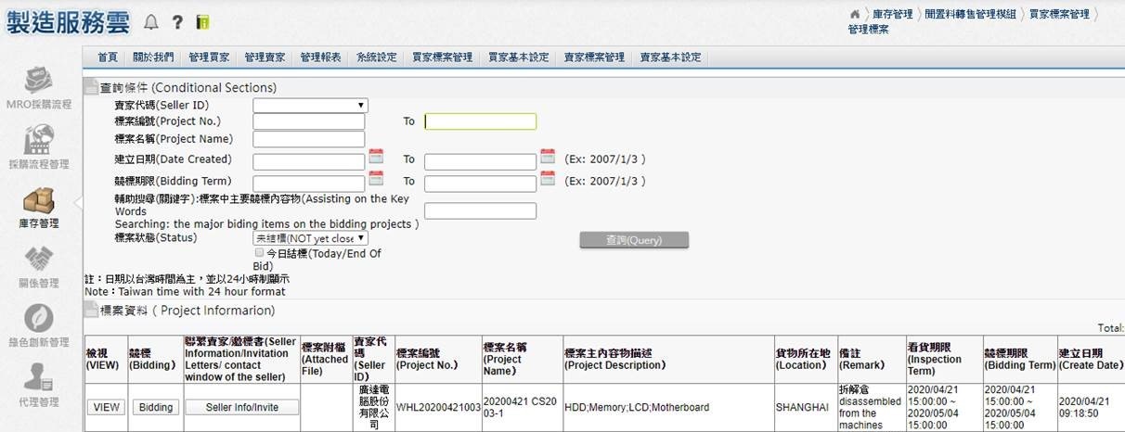Enable the 今日結標 Today/End Of Bid checkbox
This screenshot has width=1125, height=432.
(259, 252)
